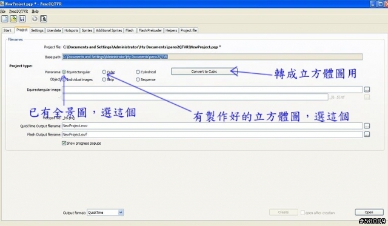Switch to the Flash tab
The width and height of the screenshot is (388, 226).
129,30
